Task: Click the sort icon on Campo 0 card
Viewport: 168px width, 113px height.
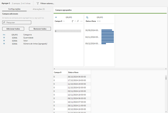Action: click(73, 21)
